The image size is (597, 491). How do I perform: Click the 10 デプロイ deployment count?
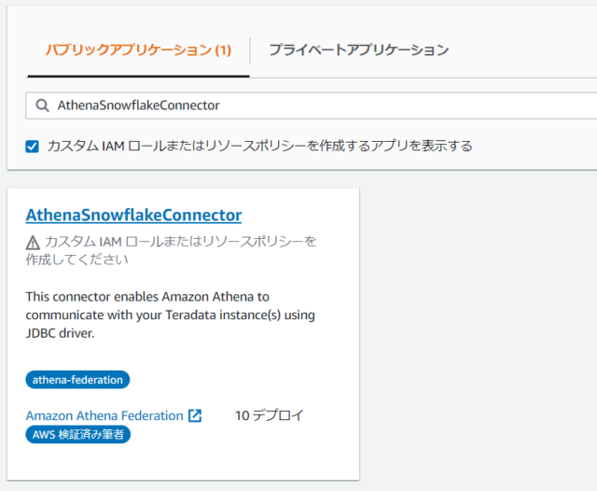point(270,415)
